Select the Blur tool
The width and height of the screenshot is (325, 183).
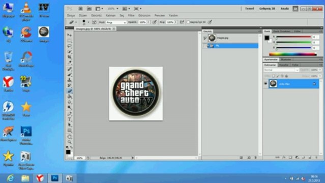point(70,102)
